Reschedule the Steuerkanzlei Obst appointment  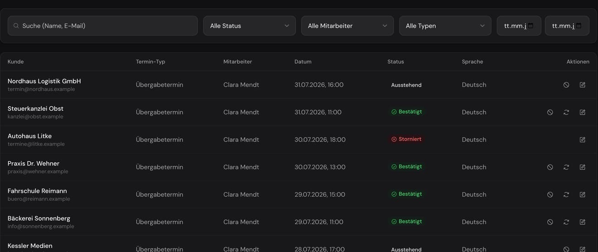tap(566, 112)
